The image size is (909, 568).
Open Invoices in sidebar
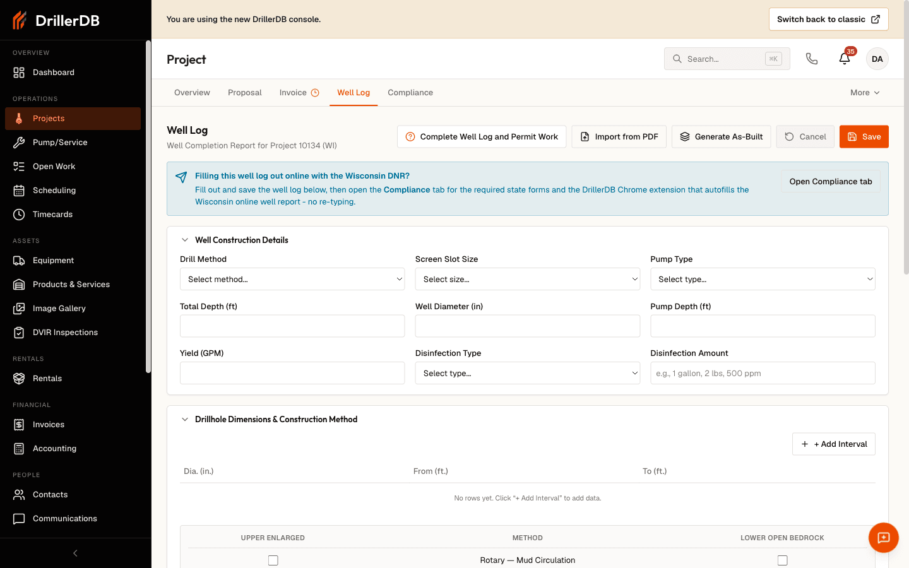pyautogui.click(x=73, y=425)
